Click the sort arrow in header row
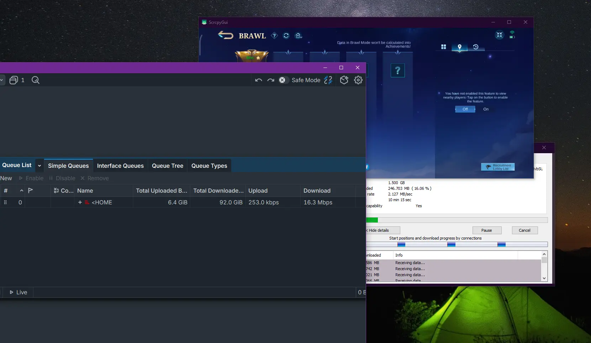Image resolution: width=591 pixels, height=343 pixels. pos(21,191)
